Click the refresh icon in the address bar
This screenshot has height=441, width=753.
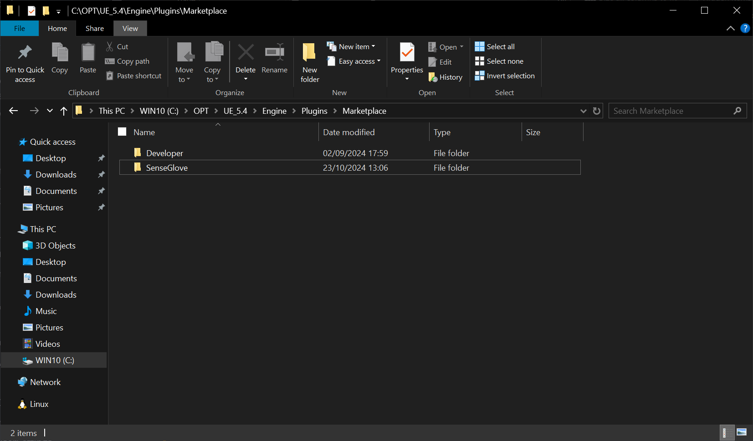pyautogui.click(x=597, y=111)
